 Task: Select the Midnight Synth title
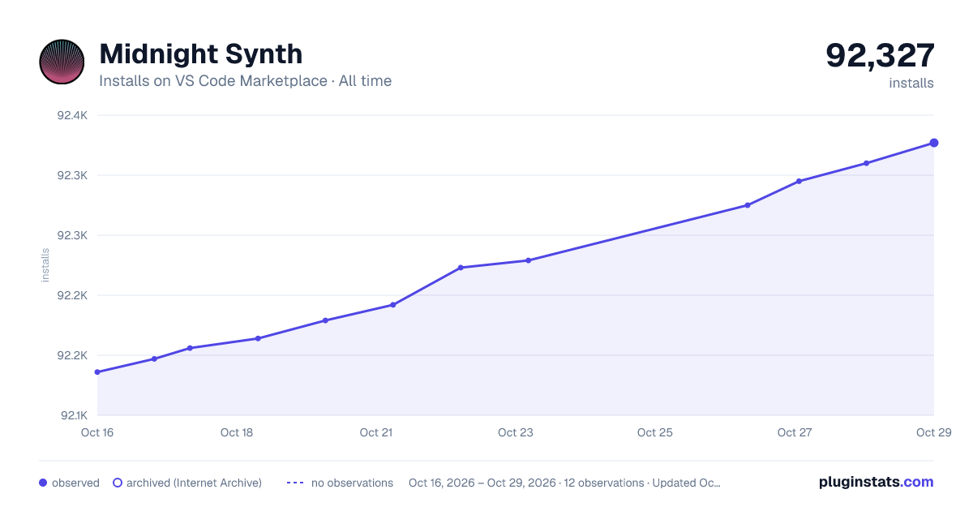pyautogui.click(x=200, y=54)
